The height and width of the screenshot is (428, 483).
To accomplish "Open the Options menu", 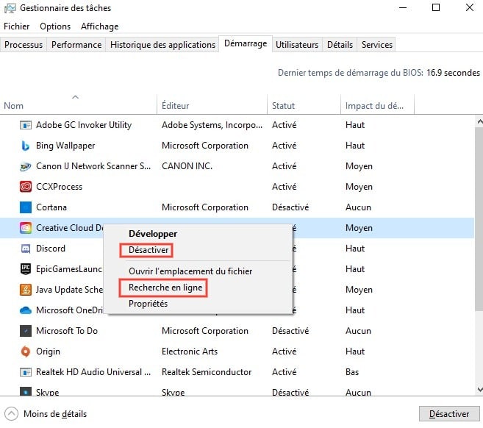I will click(55, 26).
